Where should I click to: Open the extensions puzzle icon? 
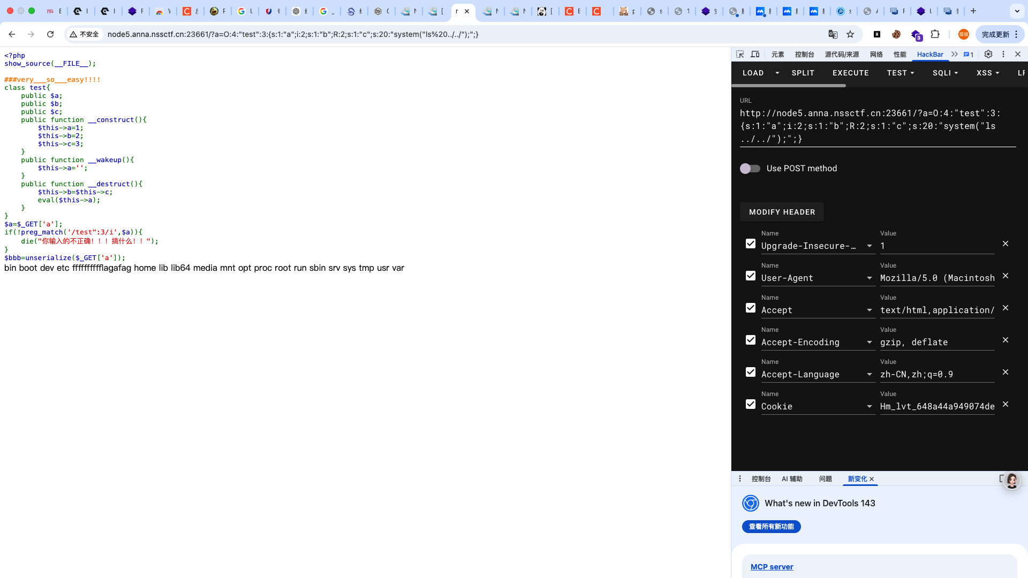point(935,34)
